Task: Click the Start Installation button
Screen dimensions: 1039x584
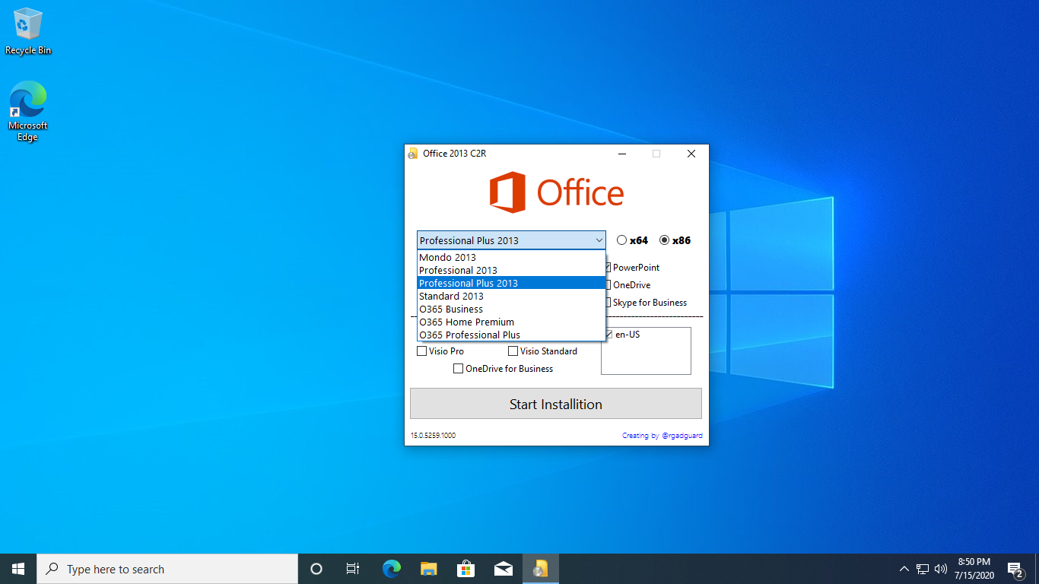Action: point(555,404)
